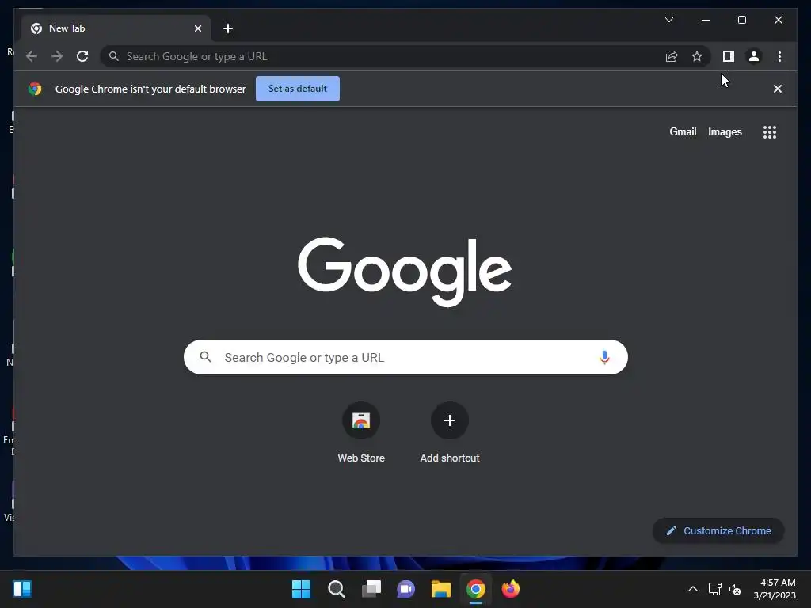The image size is (811, 608).
Task: Select the New Tab tab
Action: (x=116, y=28)
